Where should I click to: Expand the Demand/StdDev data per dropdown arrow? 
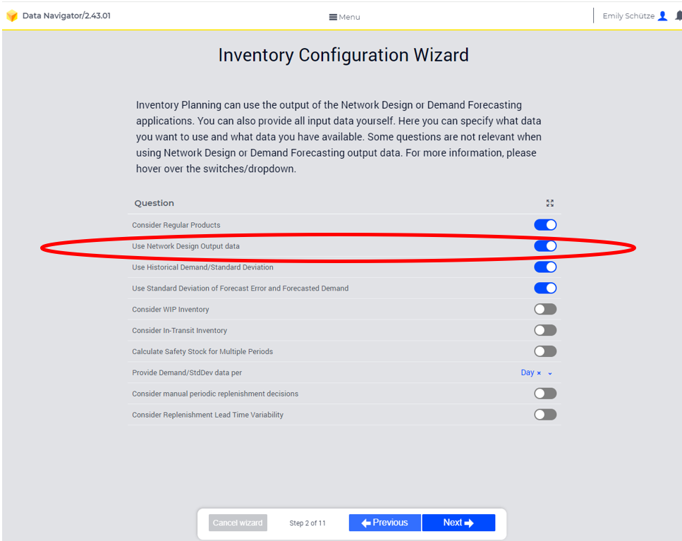(550, 373)
